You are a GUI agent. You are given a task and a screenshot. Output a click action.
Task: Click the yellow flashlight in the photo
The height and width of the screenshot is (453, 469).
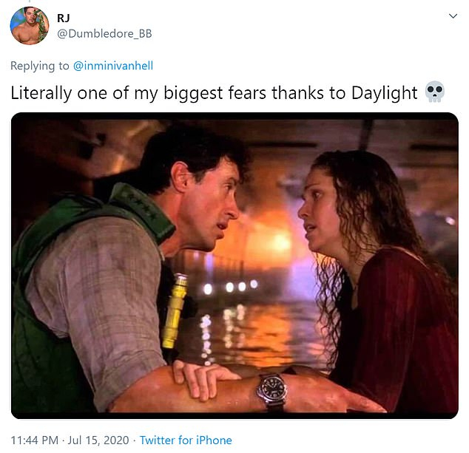click(175, 311)
